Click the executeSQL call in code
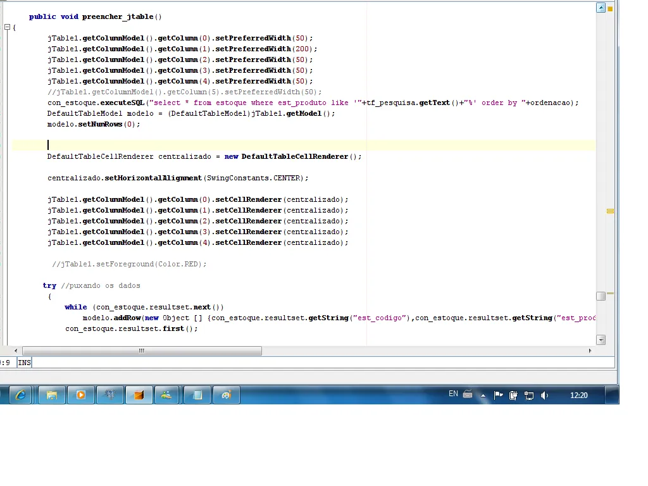648x486 pixels. coord(122,103)
